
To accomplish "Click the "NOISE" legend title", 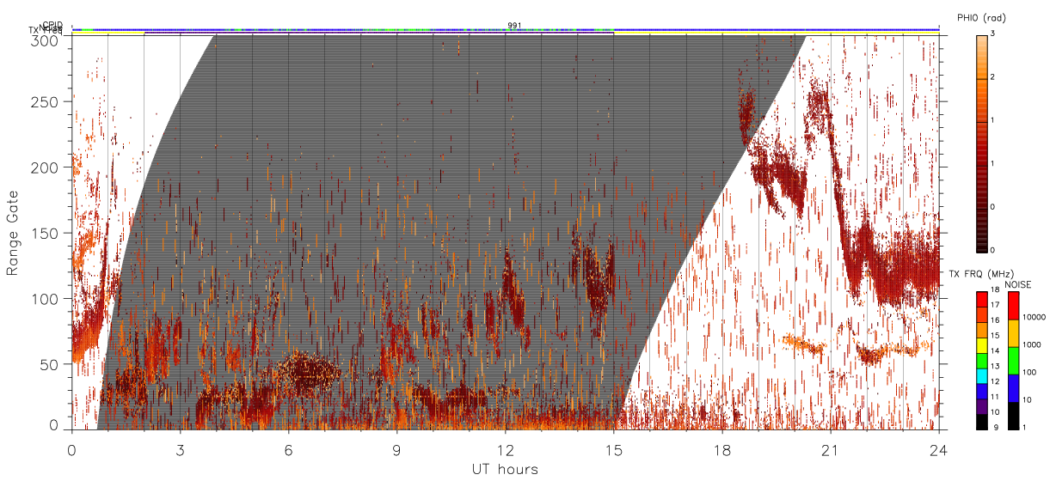I will tap(1018, 284).
